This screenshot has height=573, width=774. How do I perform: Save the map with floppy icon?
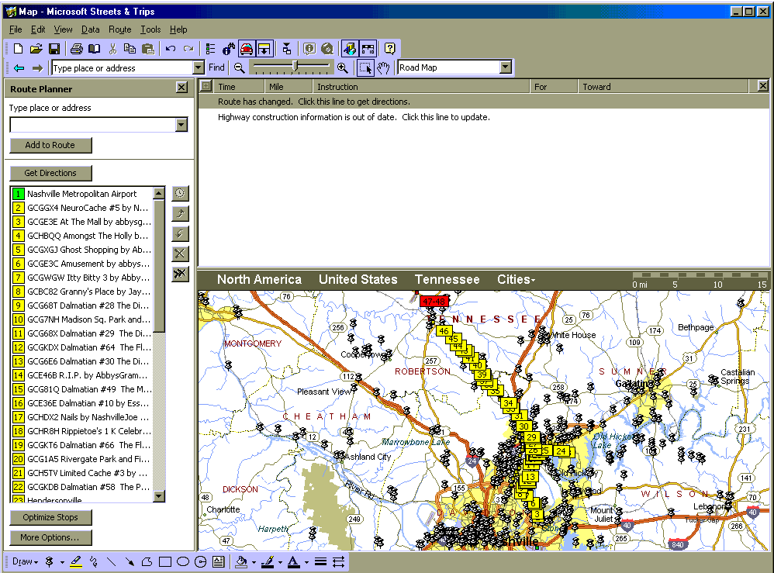point(54,48)
